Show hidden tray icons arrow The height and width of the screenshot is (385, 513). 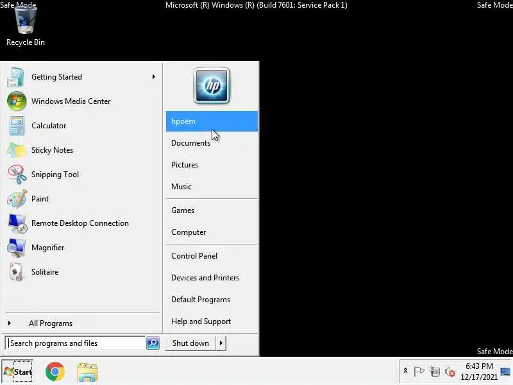click(405, 371)
